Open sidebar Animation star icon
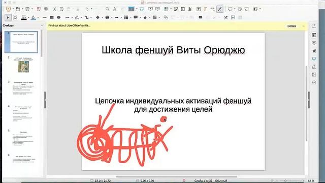325x183 pixels. 314,51
